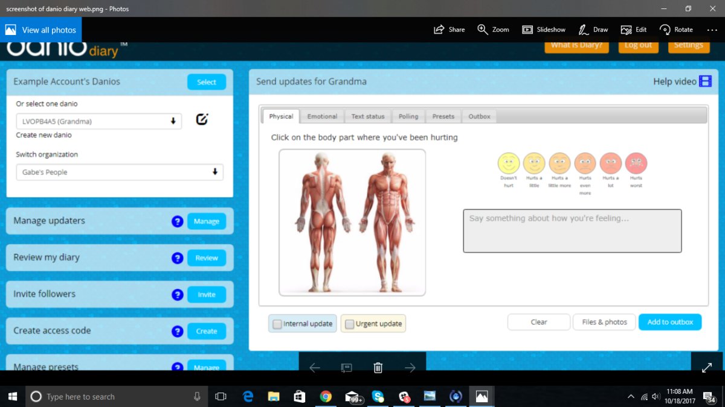The width and height of the screenshot is (725, 407).
Task: Go to previous photo with left arrow
Action: click(x=314, y=367)
